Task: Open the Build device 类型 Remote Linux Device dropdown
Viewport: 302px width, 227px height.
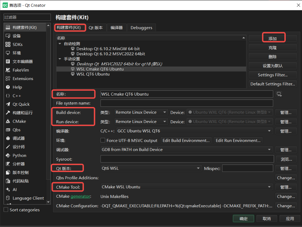Action: tap(141, 112)
